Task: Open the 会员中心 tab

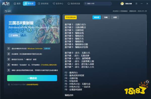Action: 58,4
